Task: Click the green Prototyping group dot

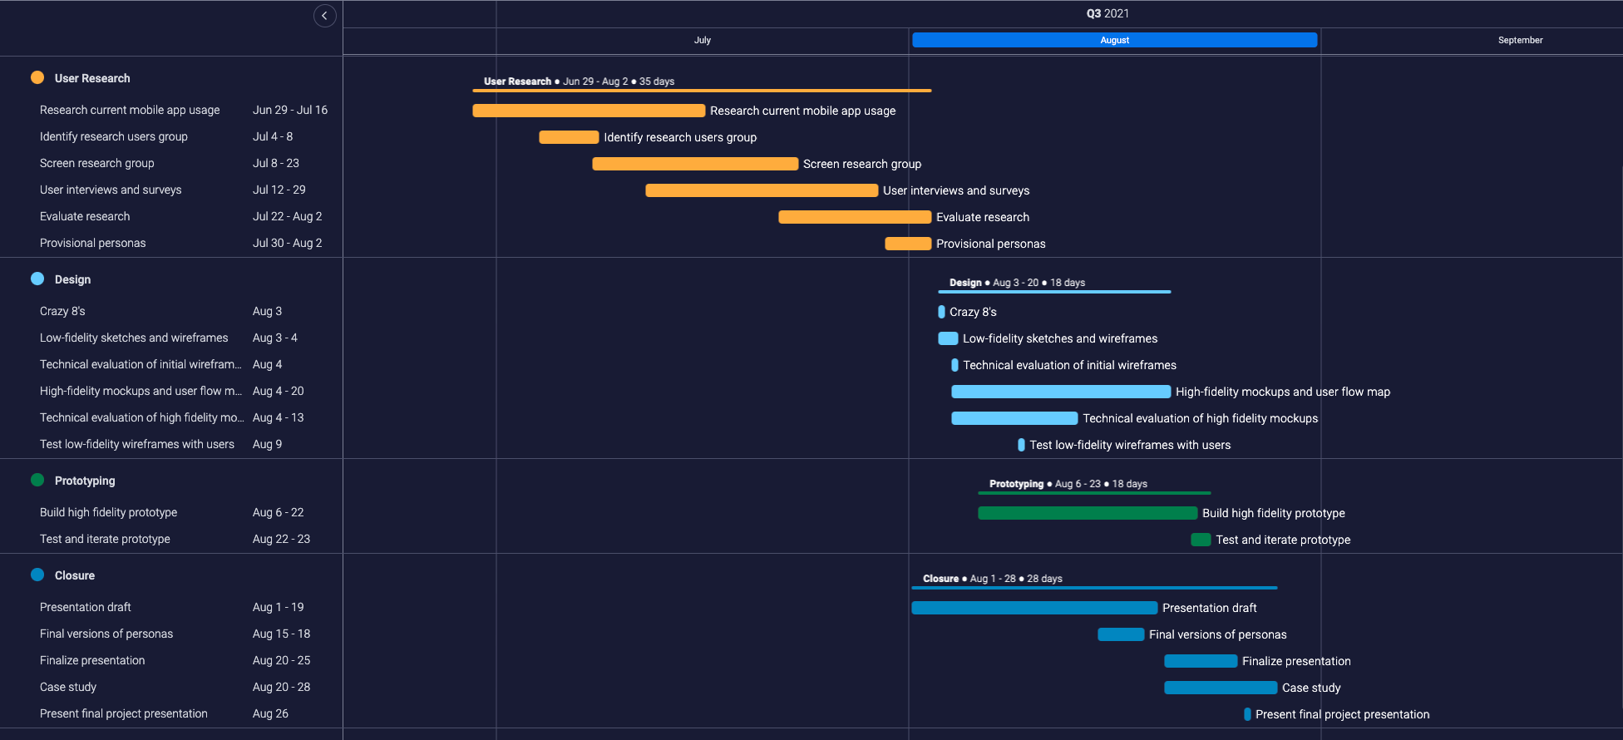Action: click(x=37, y=480)
